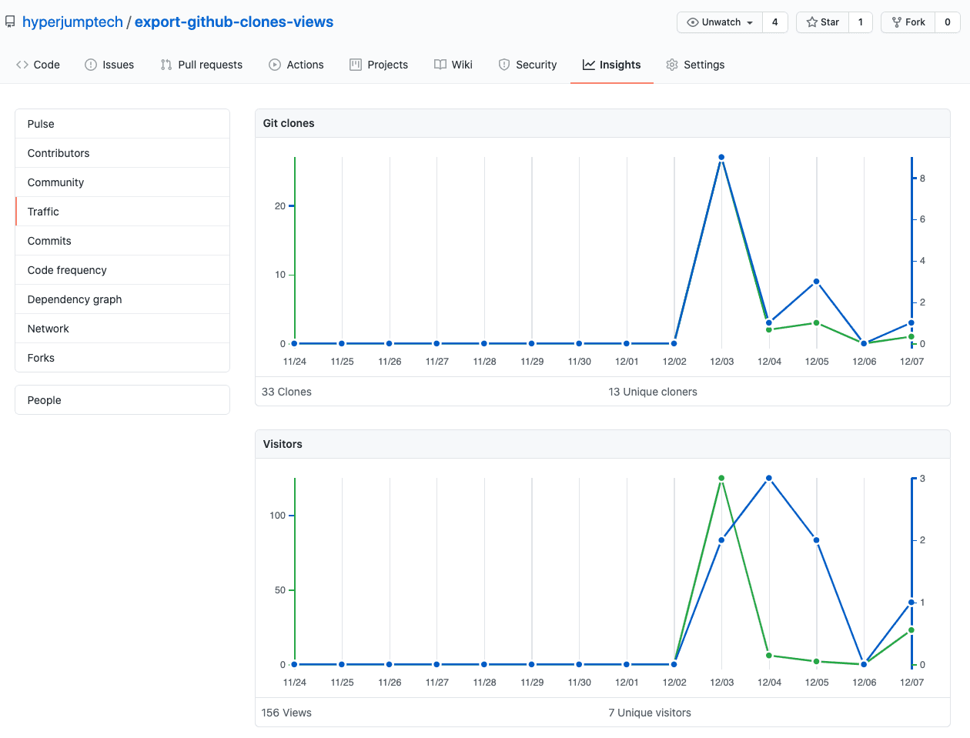
Task: Open the hyperjumptech organization link
Action: tap(72, 21)
